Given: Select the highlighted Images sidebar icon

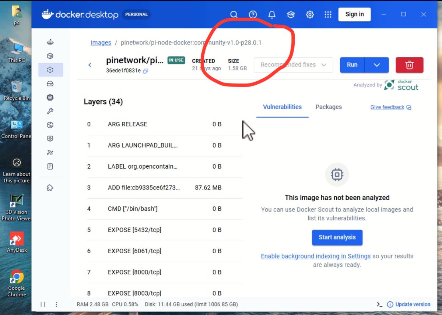Looking at the screenshot, I should [50, 70].
